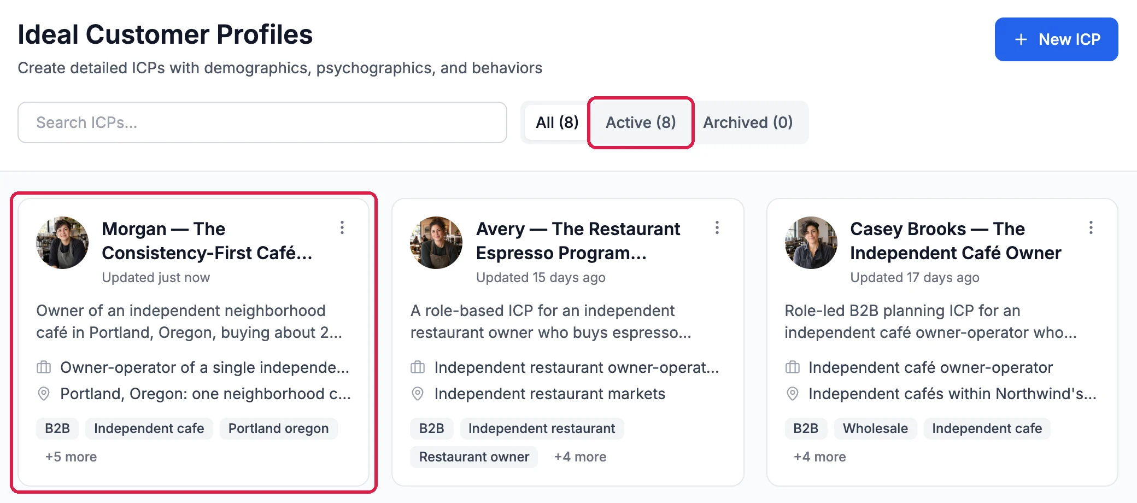The image size is (1137, 503).
Task: Click the B2B tag on the Morgan card
Action: coord(57,429)
